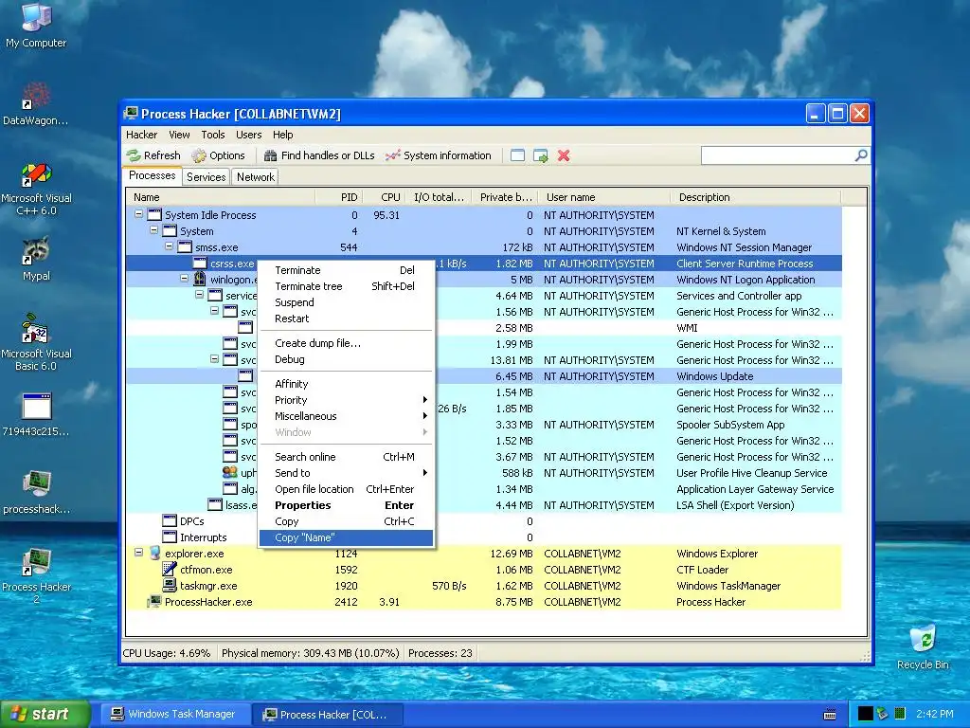Screen dimensions: 970x728
Task: Click the winlogon process icon
Action: [200, 280]
